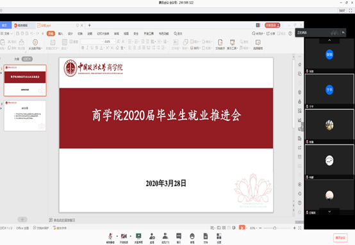
Task: Zoom out with the minus button
Action: pyautogui.click(x=260, y=228)
